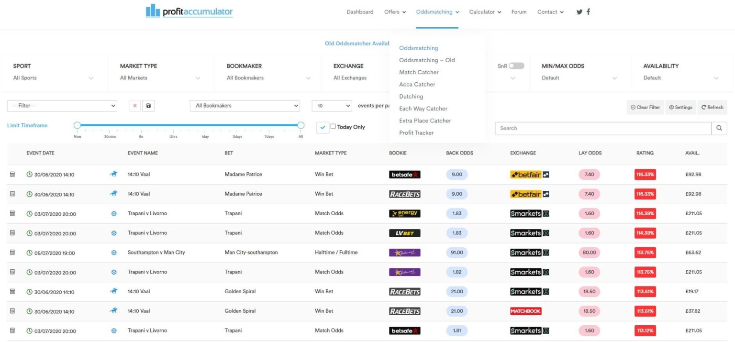Viewport: 735px width, 342px height.
Task: Expand the All Bookmakers dropdown
Action: coord(245,105)
